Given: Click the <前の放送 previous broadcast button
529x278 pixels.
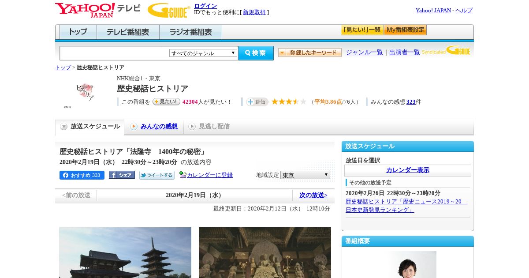Looking at the screenshot, I should click(x=76, y=195).
